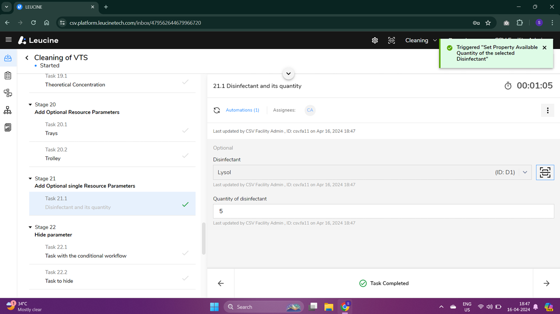Select Task 22.2 Task to hide
Image resolution: width=560 pixels, height=314 pixels.
pyautogui.click(x=112, y=277)
